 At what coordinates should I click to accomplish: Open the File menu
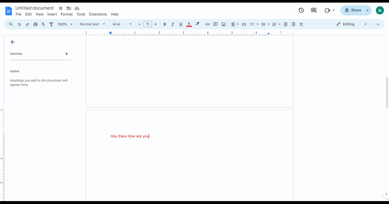coord(18,14)
